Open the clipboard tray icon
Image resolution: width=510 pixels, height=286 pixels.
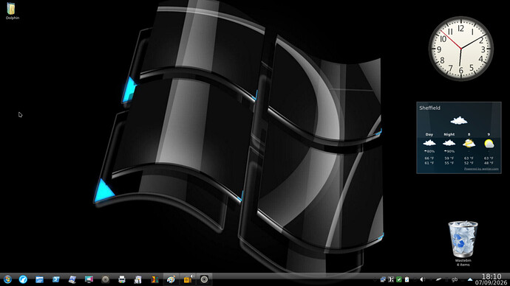click(407, 279)
